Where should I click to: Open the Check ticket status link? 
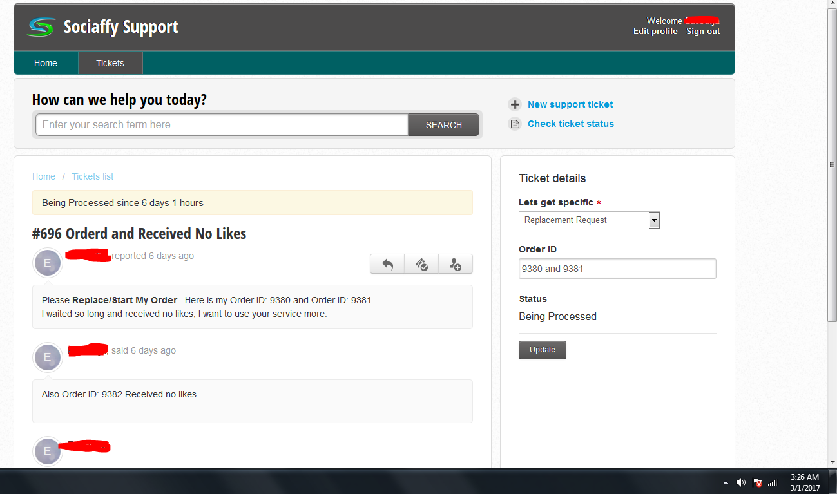pos(571,124)
